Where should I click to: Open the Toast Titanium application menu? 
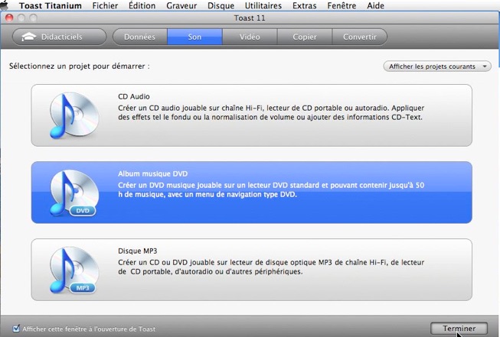click(x=50, y=5)
